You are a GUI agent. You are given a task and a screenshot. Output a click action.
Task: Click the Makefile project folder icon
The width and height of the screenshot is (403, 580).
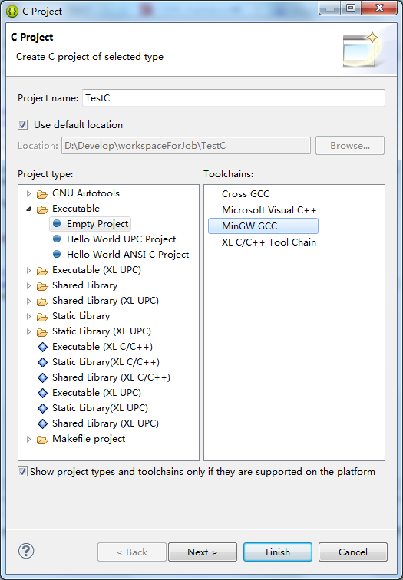click(x=42, y=440)
